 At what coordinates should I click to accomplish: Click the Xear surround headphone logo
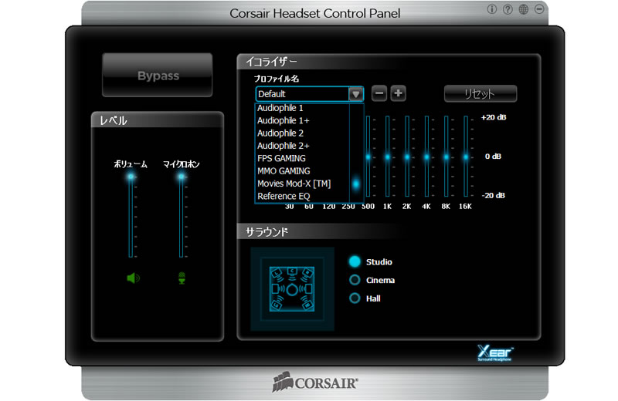[x=495, y=353]
